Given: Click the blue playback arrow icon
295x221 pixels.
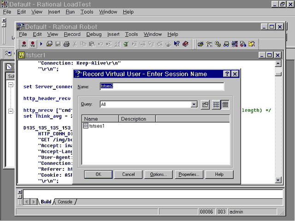Looking at the screenshot, I should pos(41,44).
